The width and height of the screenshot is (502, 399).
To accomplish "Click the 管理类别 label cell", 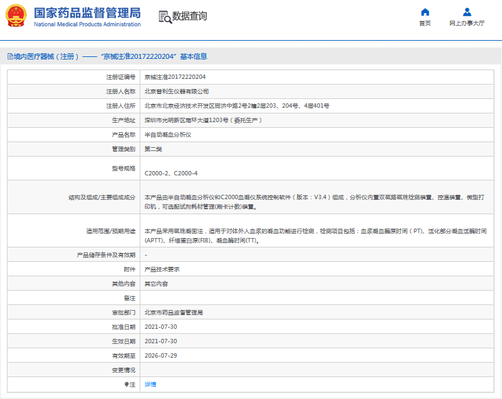I will tap(73, 149).
